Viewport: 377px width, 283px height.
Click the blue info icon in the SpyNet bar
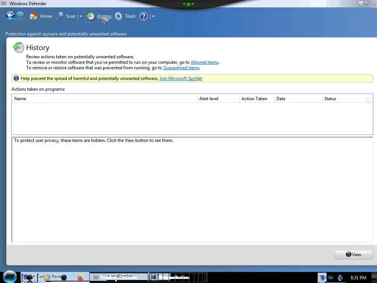click(x=16, y=78)
